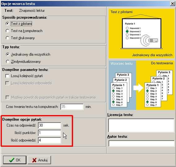Image resolution: width=176 pixels, height=167 pixels.
Task: Select the 'Test z pilotami' radio button
Action: [x=7, y=24]
